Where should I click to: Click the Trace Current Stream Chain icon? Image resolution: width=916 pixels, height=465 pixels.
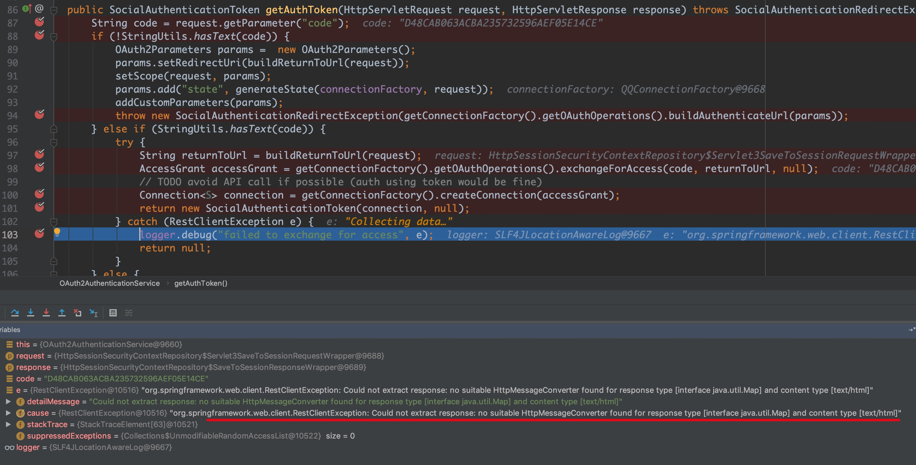[x=129, y=313]
